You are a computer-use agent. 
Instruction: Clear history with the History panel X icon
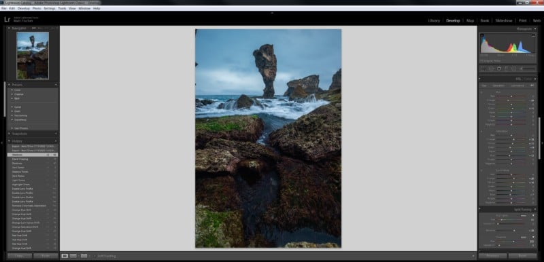pyautogui.click(x=56, y=141)
